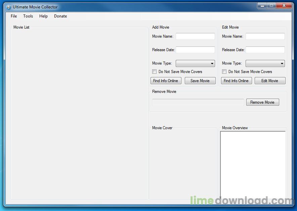Enable Do Not Save Covers under Add Movie
Screen dimensions: 297x211
pyautogui.click(x=155, y=72)
